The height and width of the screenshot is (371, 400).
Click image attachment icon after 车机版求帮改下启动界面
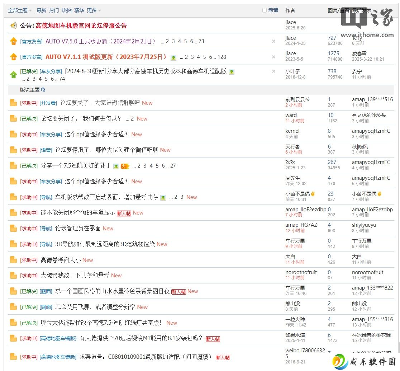[x=163, y=198]
